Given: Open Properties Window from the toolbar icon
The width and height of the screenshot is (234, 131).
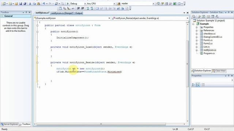Looking at the screenshot, I should tap(162, 4).
